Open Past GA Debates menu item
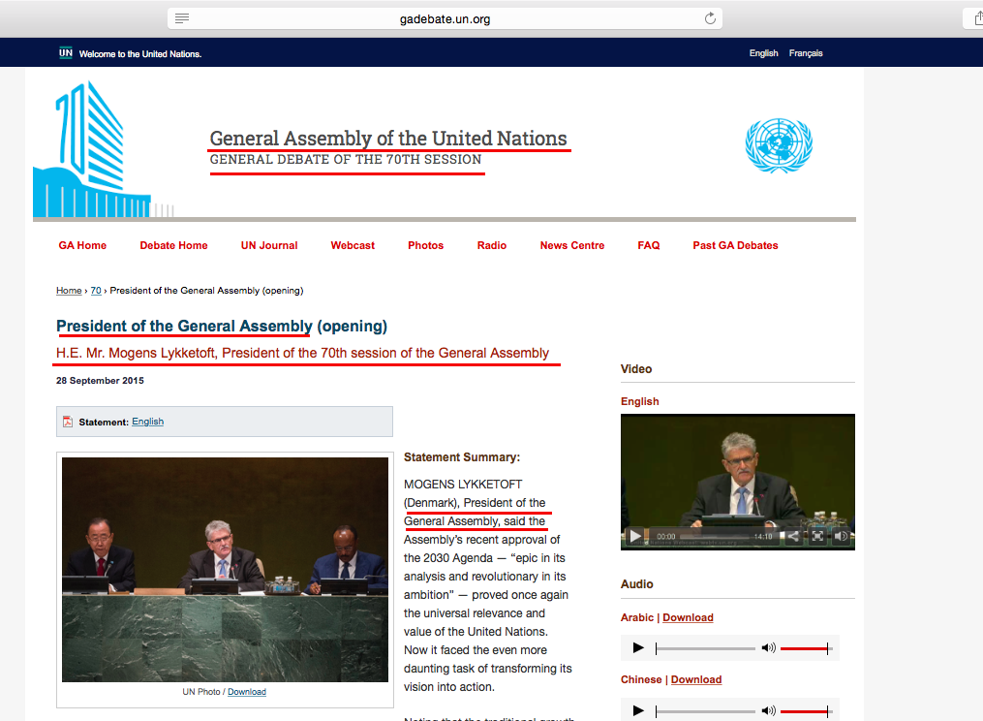This screenshot has width=983, height=721. click(x=735, y=245)
